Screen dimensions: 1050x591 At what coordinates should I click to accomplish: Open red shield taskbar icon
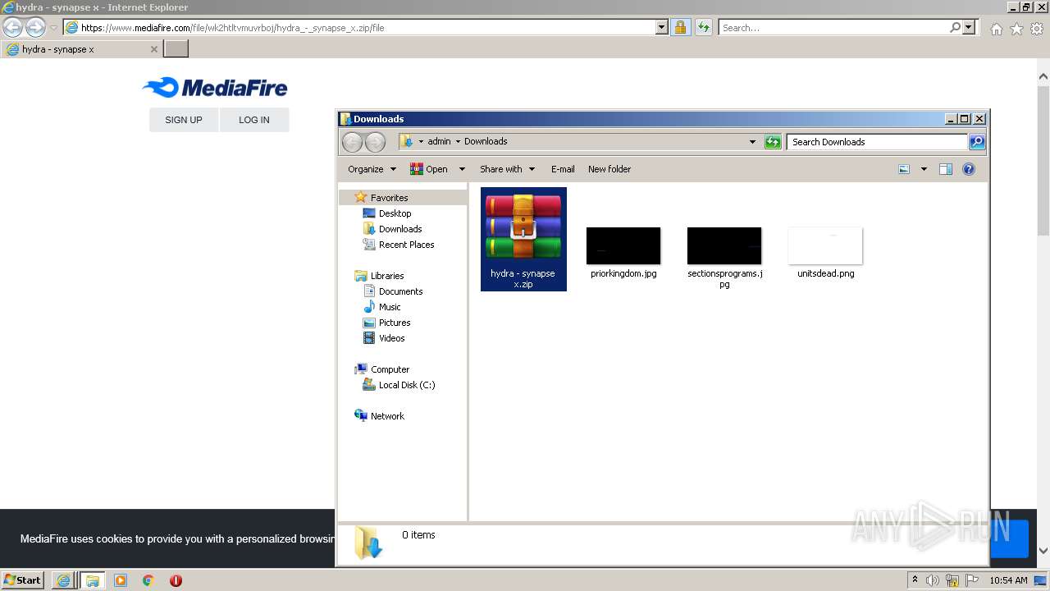176,580
